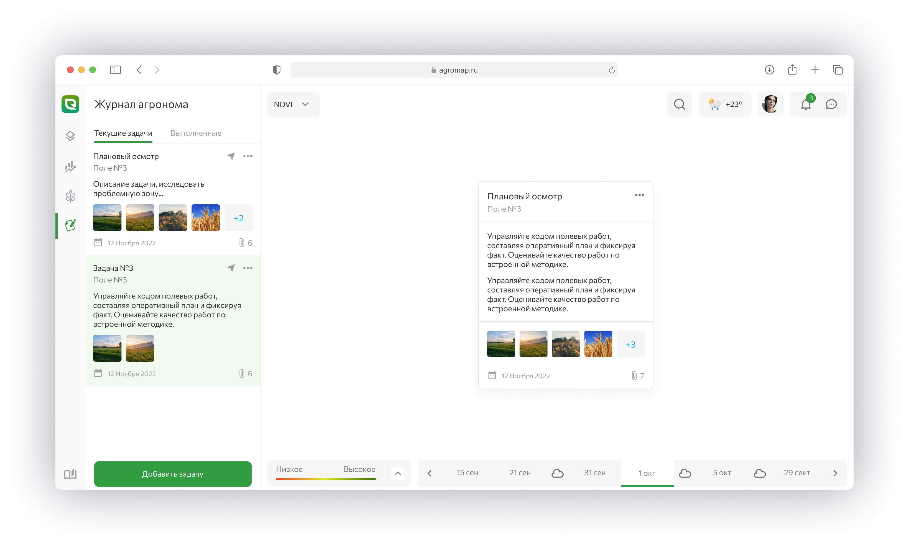Click attachments clip icon in Задача №3
Screen dimensions: 909x545
point(242,374)
